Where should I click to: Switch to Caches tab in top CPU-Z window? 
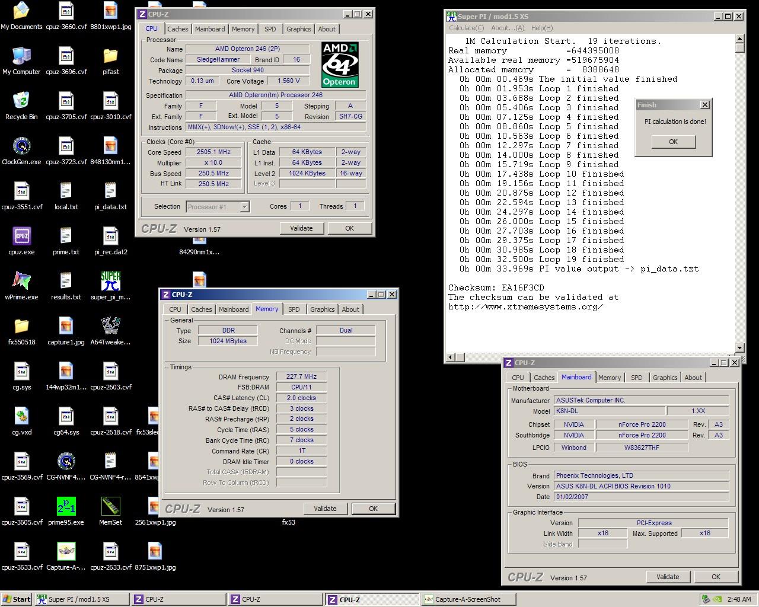click(x=177, y=29)
